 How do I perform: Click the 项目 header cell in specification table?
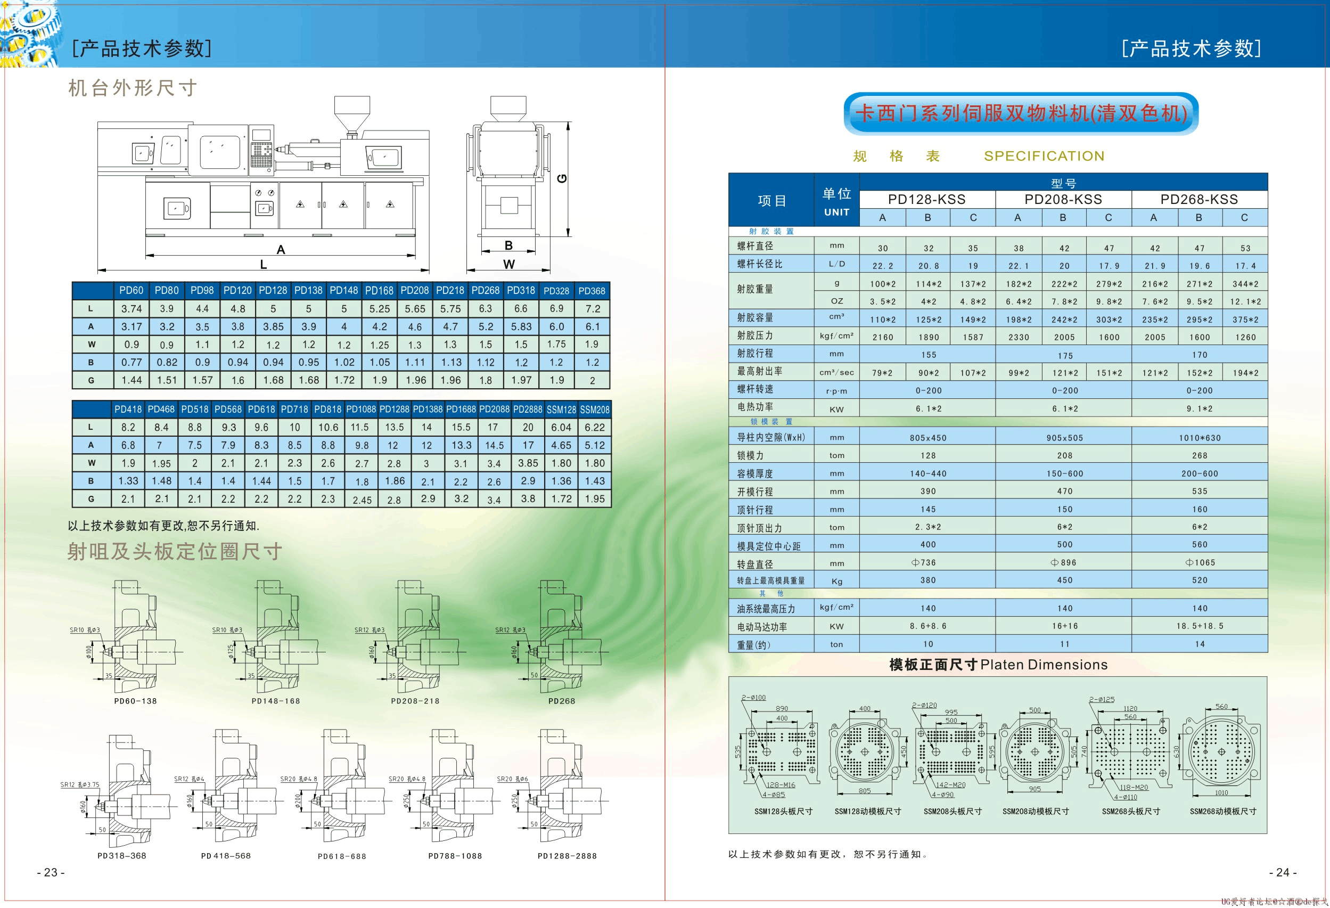click(771, 200)
